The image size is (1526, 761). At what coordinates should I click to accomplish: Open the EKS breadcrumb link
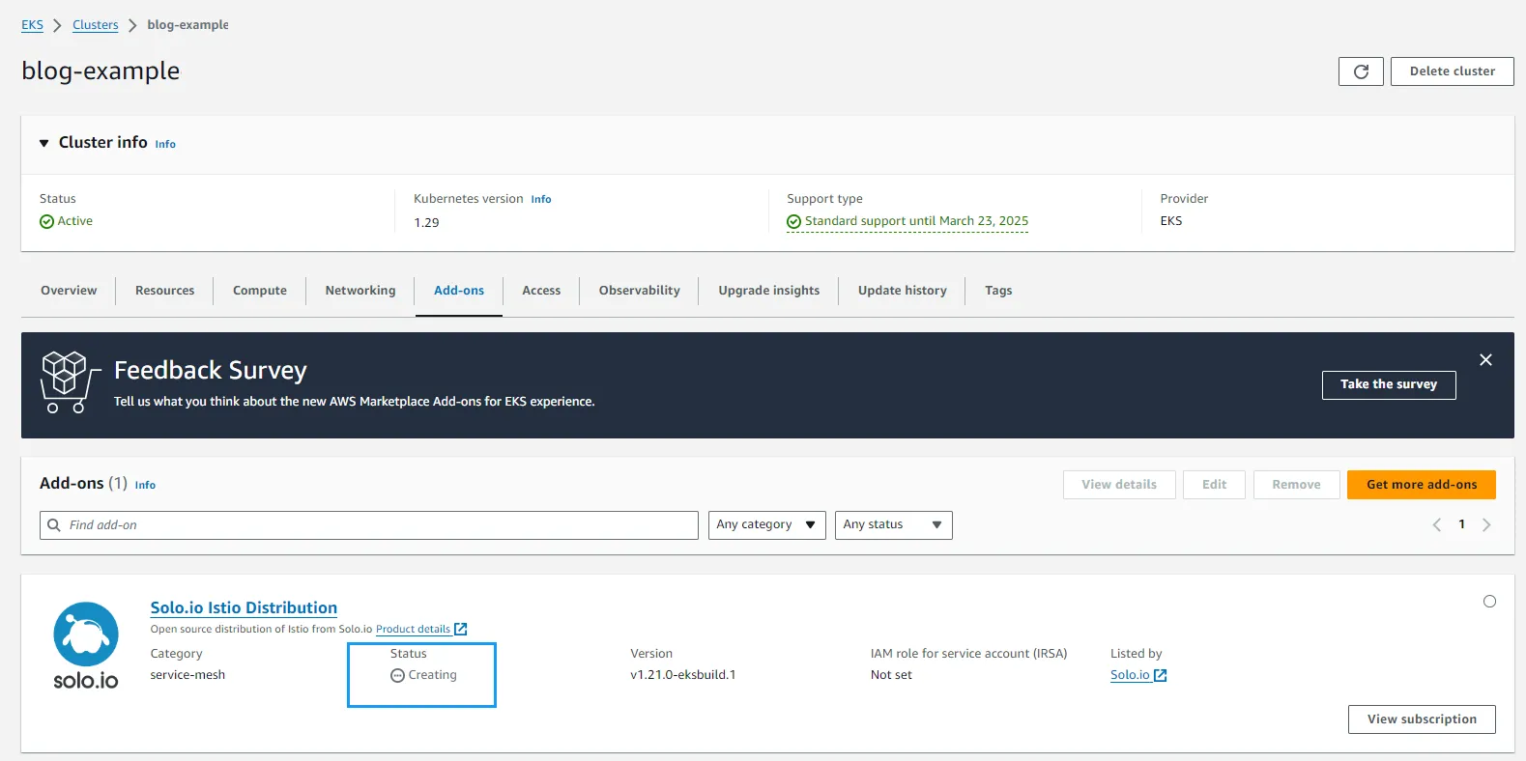click(x=32, y=25)
